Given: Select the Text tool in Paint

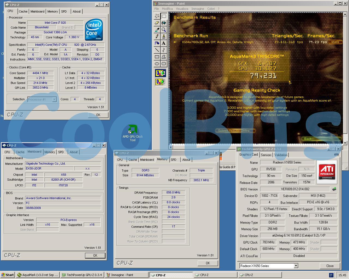Looking at the screenshot, I should point(164,43).
